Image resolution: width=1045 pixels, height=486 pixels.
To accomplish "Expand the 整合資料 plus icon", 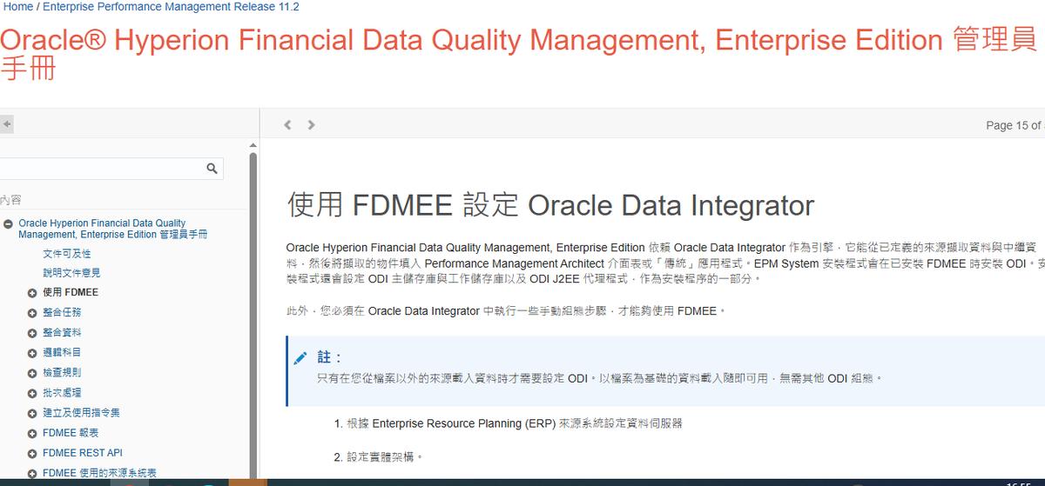I will (x=32, y=333).
